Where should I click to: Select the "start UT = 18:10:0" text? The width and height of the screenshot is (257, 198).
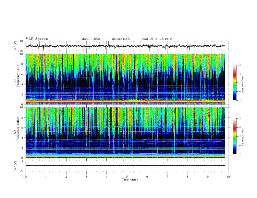tap(157, 39)
